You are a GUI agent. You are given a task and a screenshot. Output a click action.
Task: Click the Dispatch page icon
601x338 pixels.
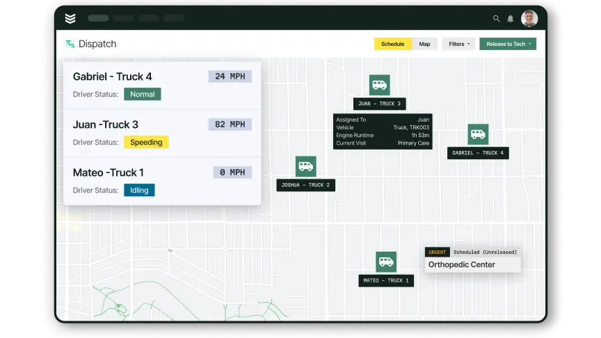[x=70, y=44]
